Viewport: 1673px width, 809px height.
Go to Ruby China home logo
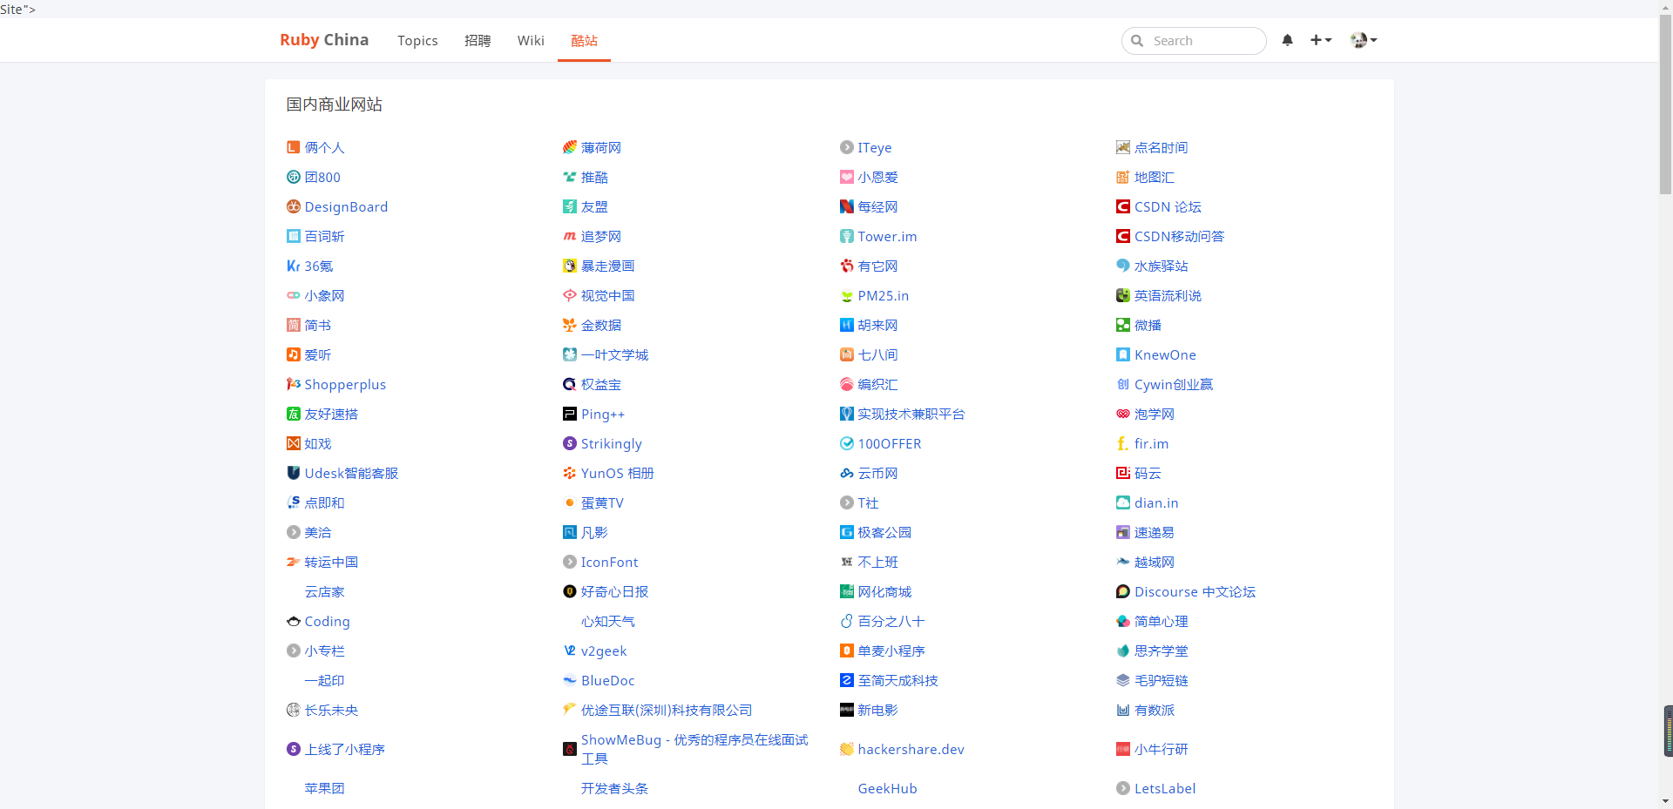pyautogui.click(x=324, y=40)
